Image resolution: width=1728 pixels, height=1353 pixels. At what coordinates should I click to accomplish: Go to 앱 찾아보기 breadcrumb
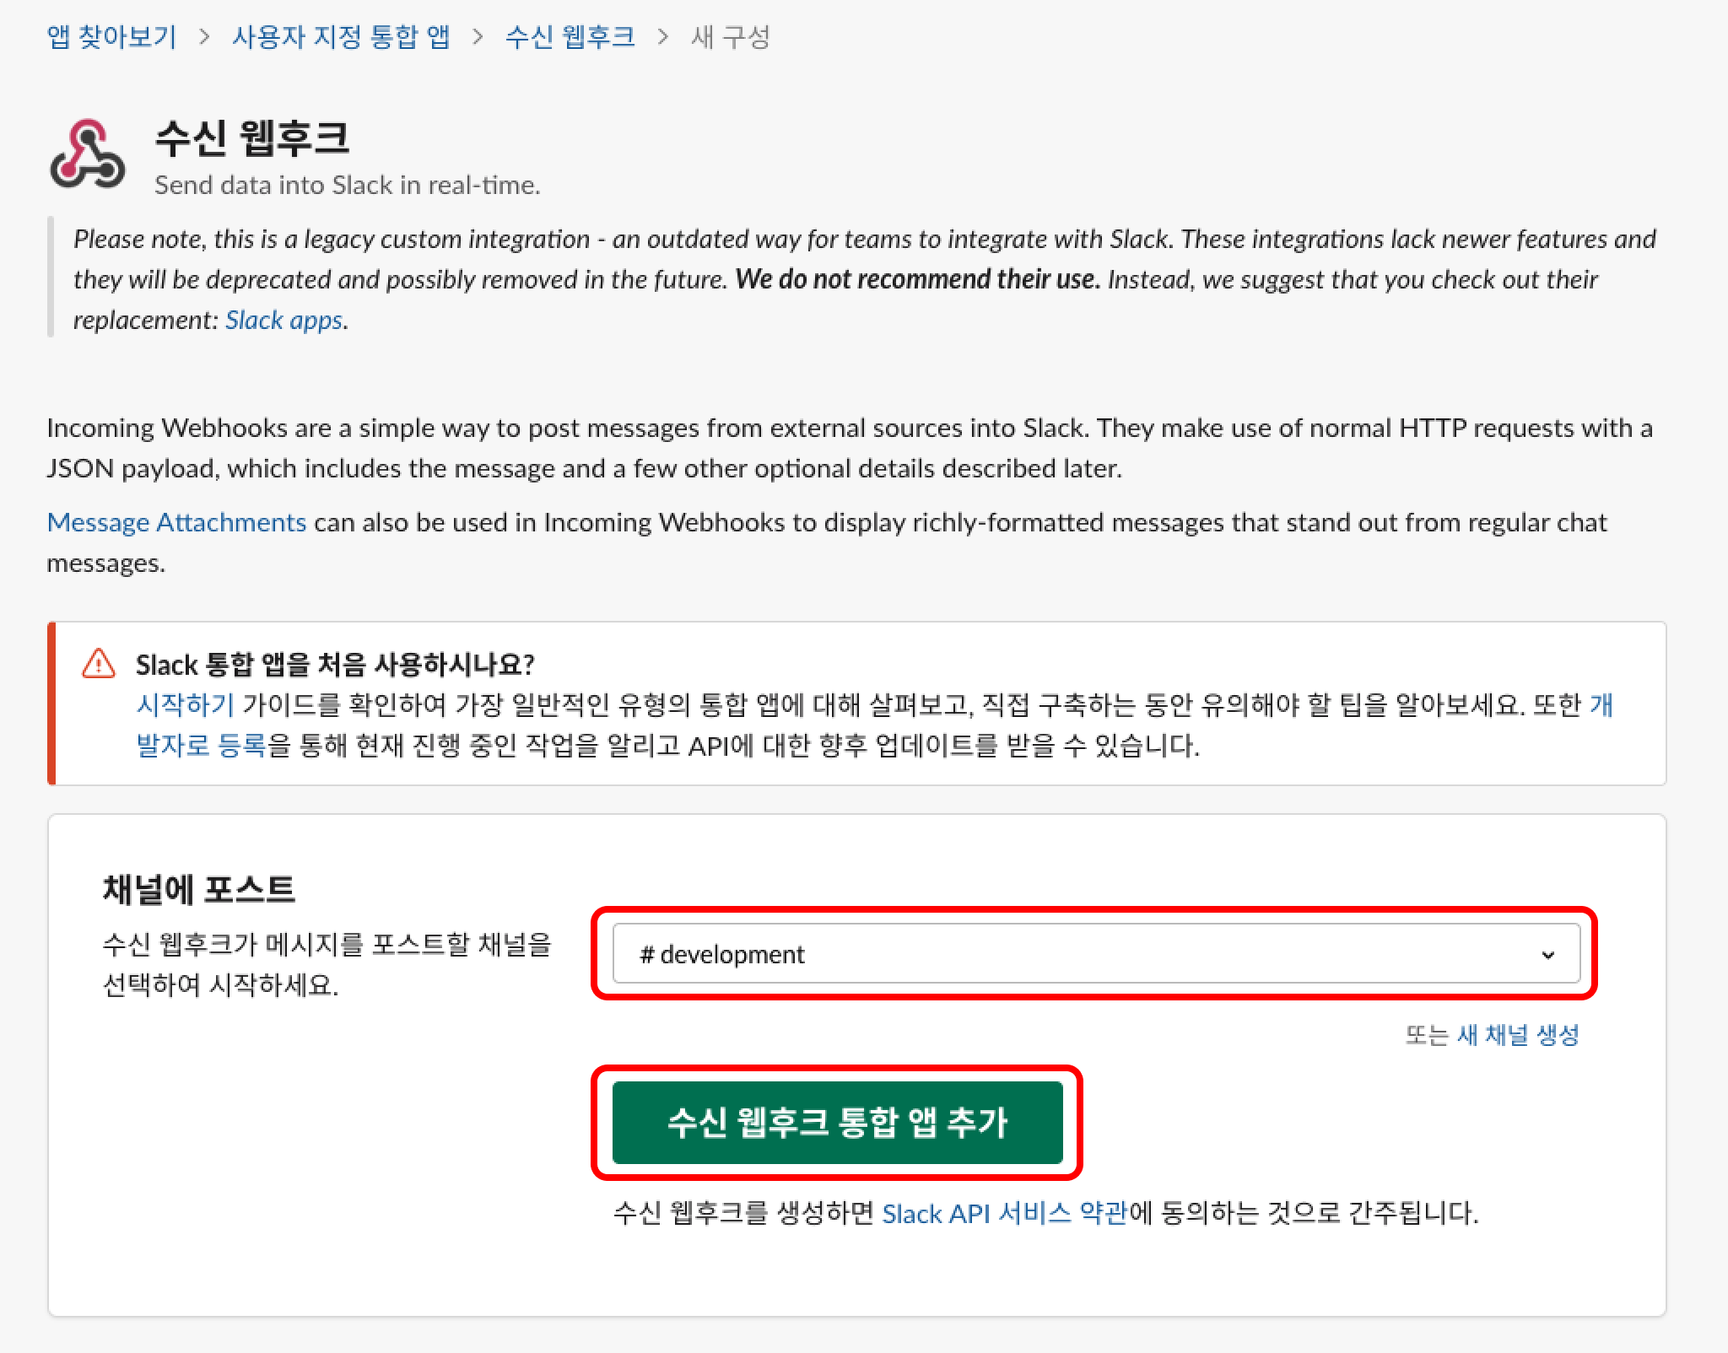click(x=111, y=37)
